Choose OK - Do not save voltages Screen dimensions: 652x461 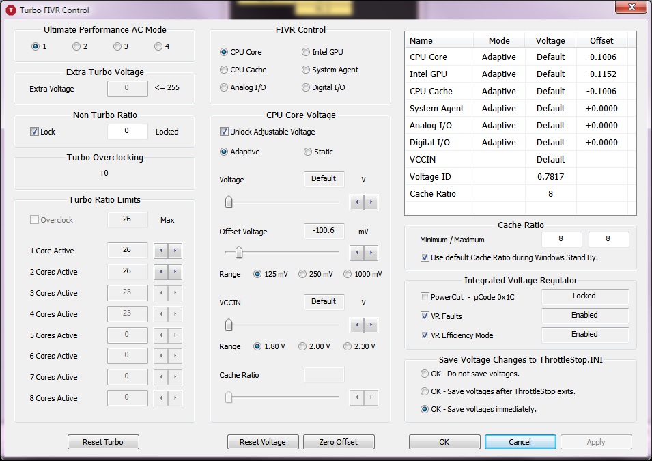(425, 374)
